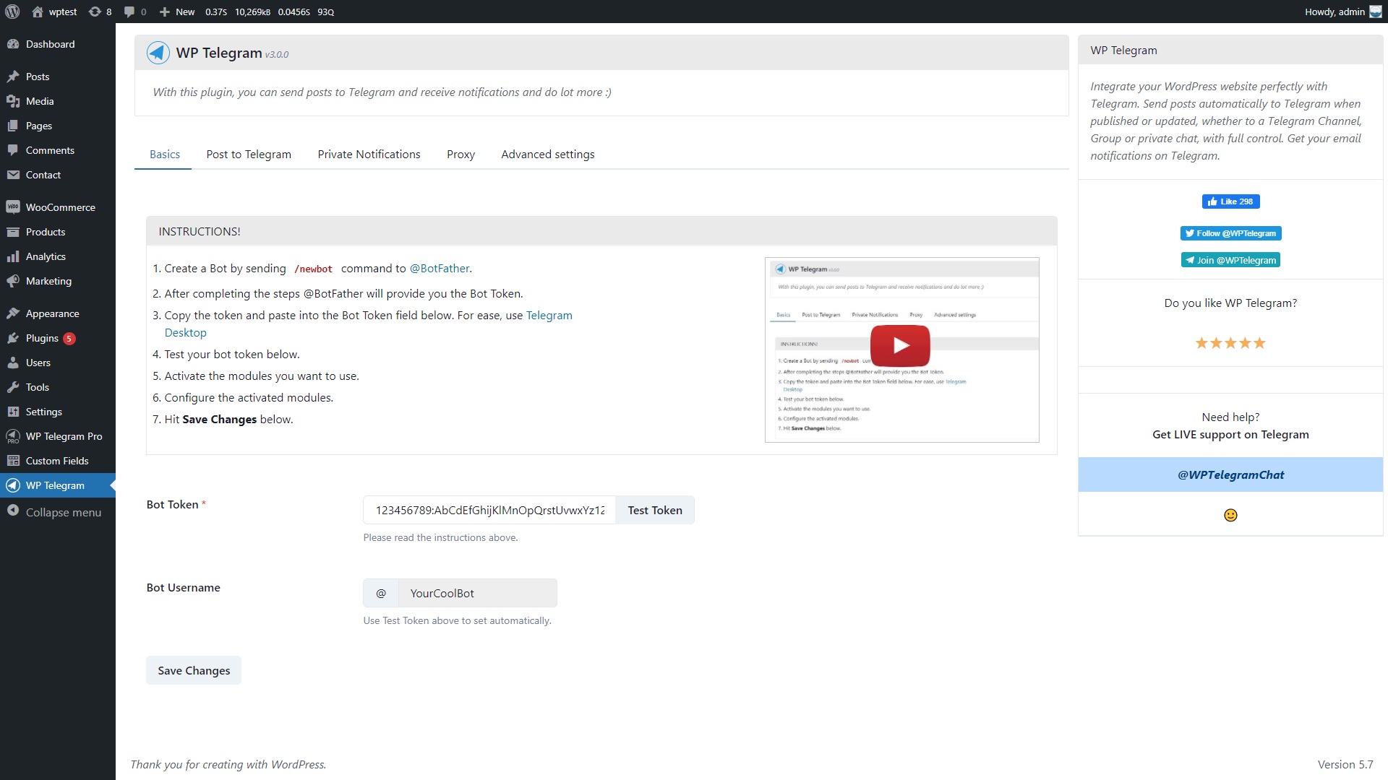
Task: Open Marketing menu
Action: point(58,281)
